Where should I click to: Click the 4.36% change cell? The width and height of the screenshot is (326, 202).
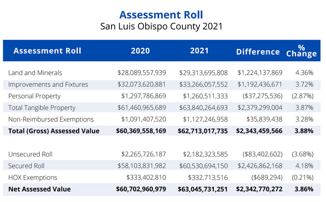(305, 73)
